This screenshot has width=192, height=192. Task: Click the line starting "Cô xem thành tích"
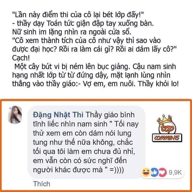[x=86, y=41]
